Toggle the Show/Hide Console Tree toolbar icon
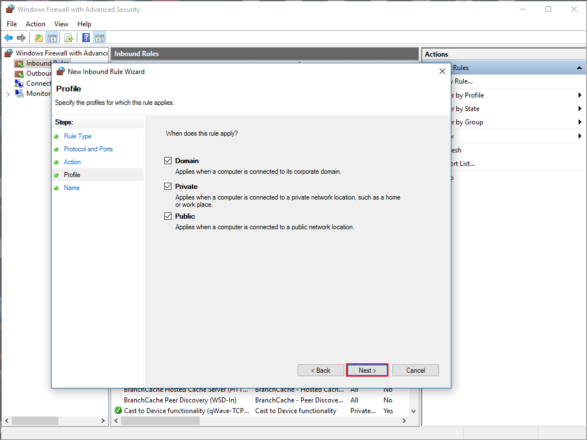Screen dimensions: 587x440 coord(52,38)
